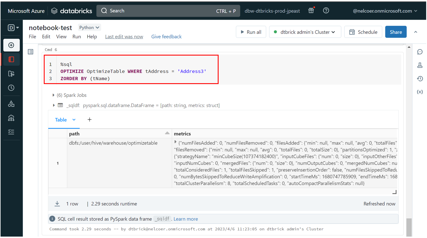The image size is (427, 238).
Task: Open the revision history icon
Action: pos(420,79)
